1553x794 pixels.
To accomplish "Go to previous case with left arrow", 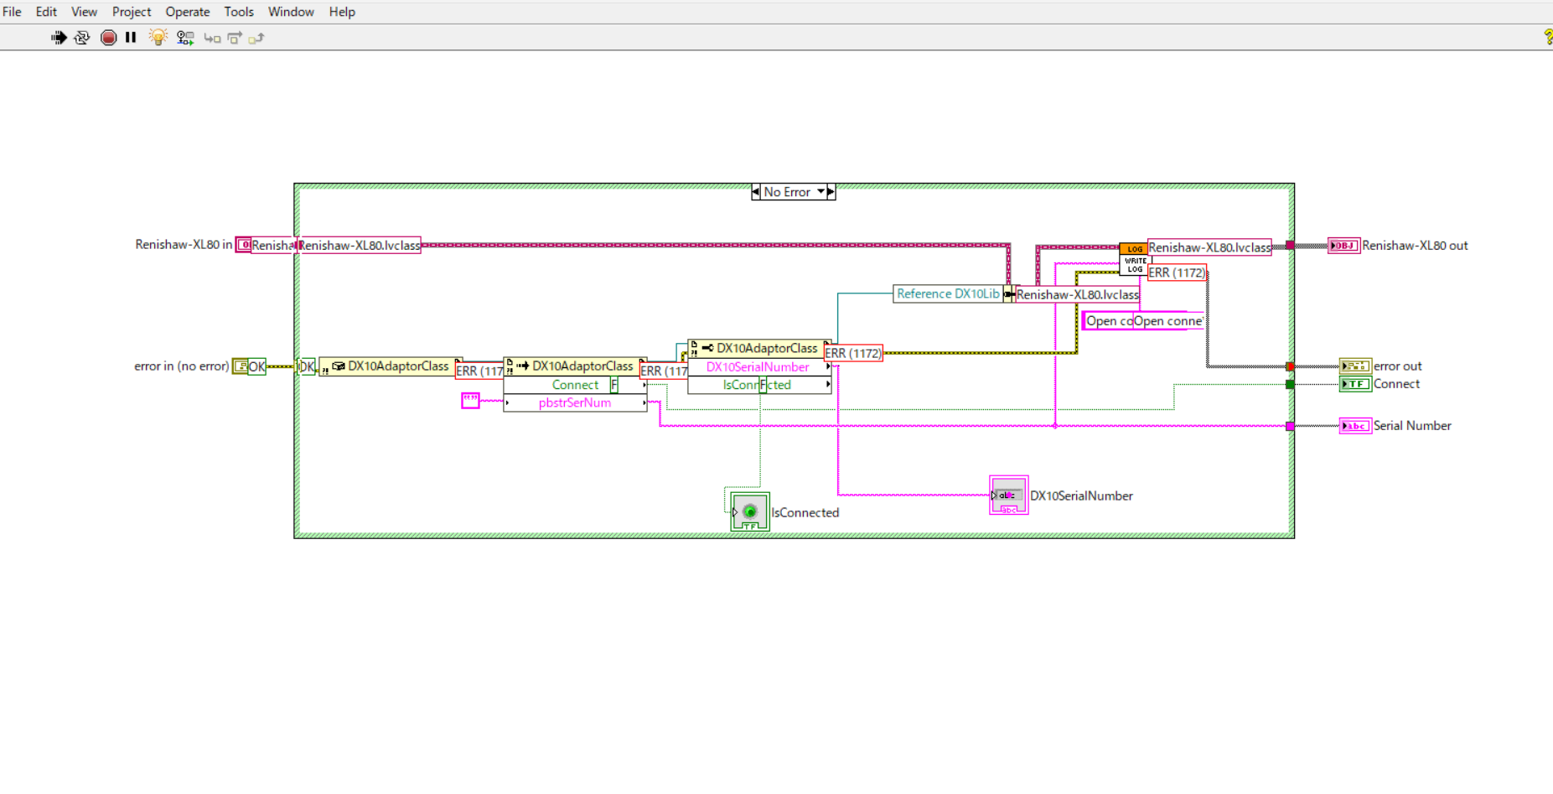I will click(x=756, y=192).
